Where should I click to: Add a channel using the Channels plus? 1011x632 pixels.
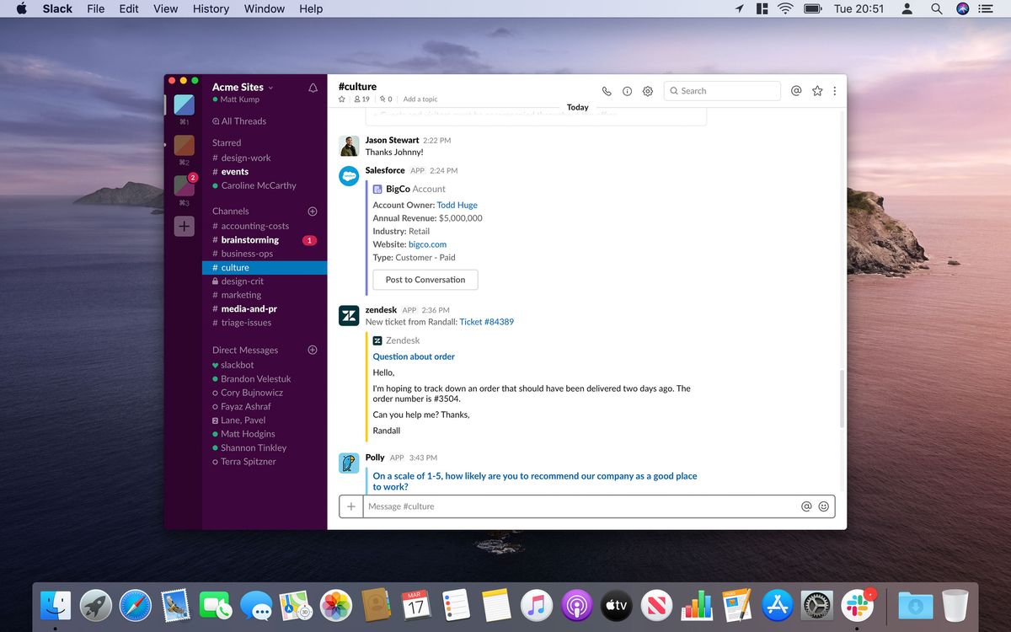[x=312, y=211]
